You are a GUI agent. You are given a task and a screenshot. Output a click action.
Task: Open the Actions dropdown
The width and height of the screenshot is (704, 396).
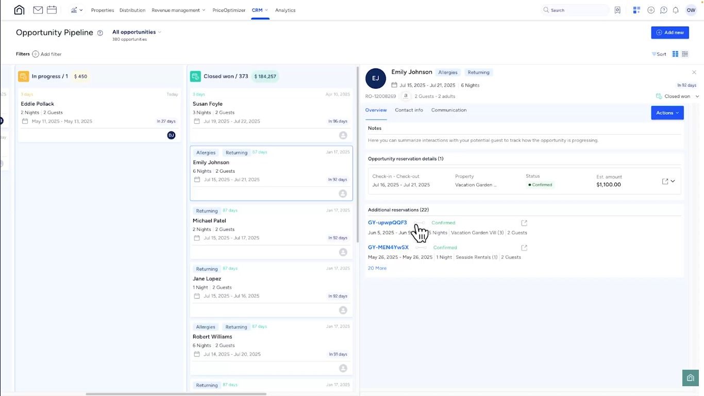coord(667,113)
